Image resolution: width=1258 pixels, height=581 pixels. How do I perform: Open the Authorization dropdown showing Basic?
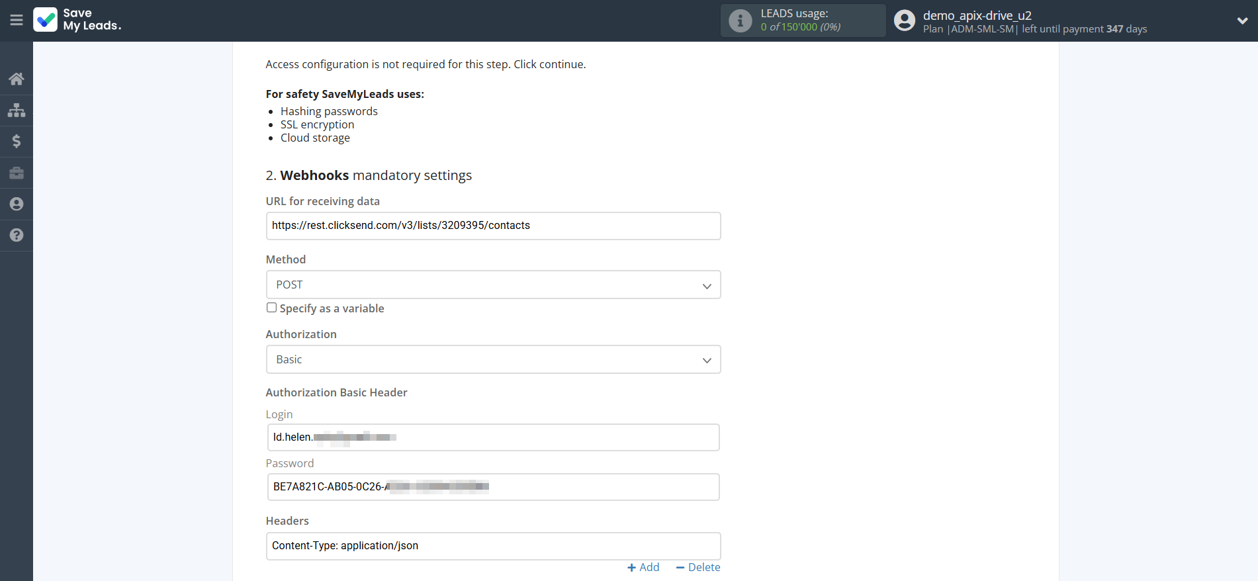[x=493, y=359]
